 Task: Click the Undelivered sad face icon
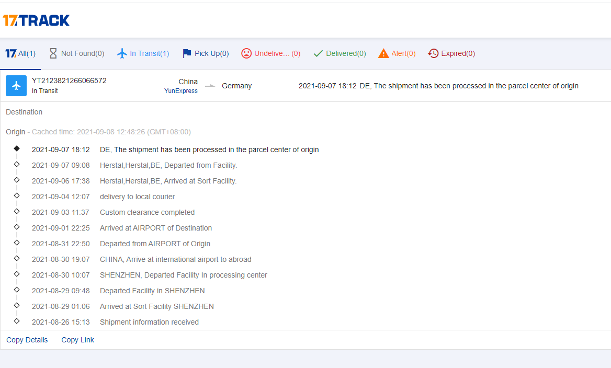(x=246, y=53)
